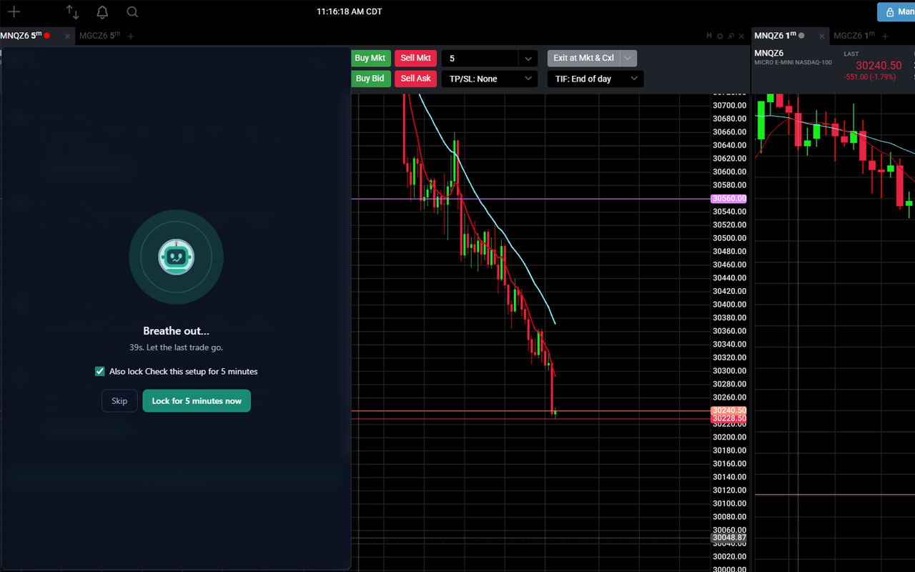Pop out the chart panel with arrow icon
Screen dimensions: 915x572
[731, 36]
